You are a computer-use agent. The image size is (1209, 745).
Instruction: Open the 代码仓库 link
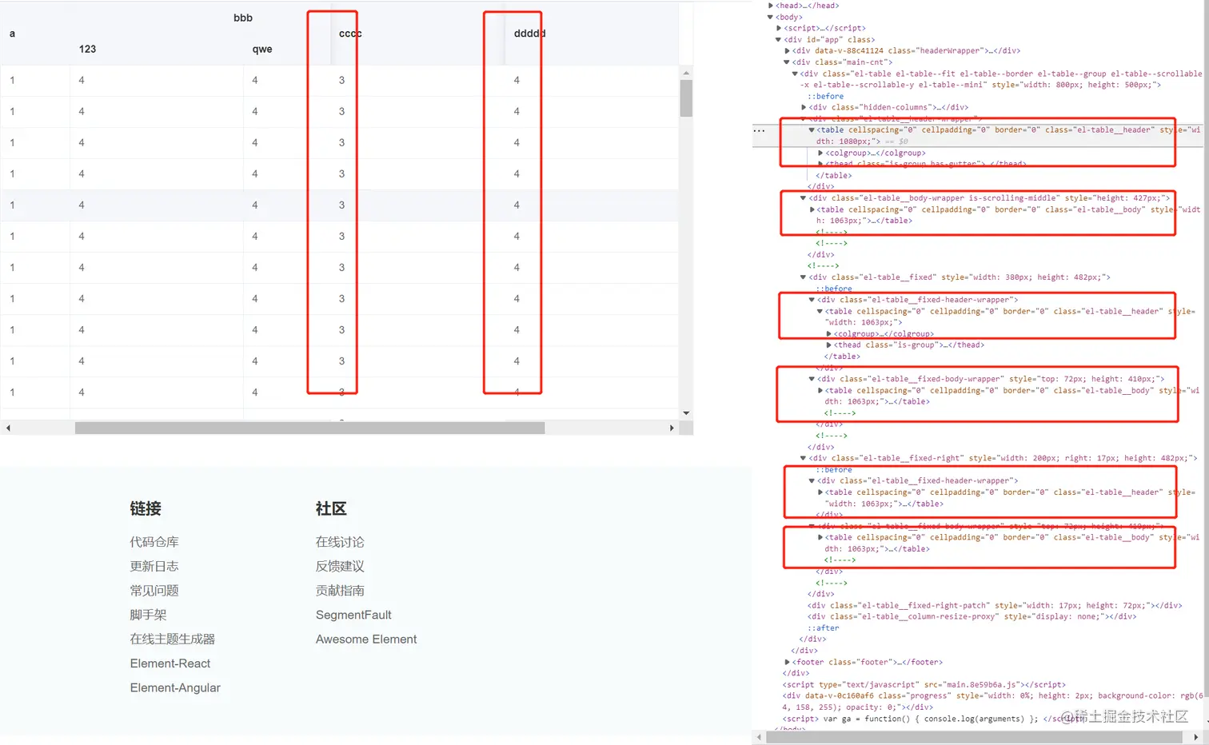[x=154, y=542]
